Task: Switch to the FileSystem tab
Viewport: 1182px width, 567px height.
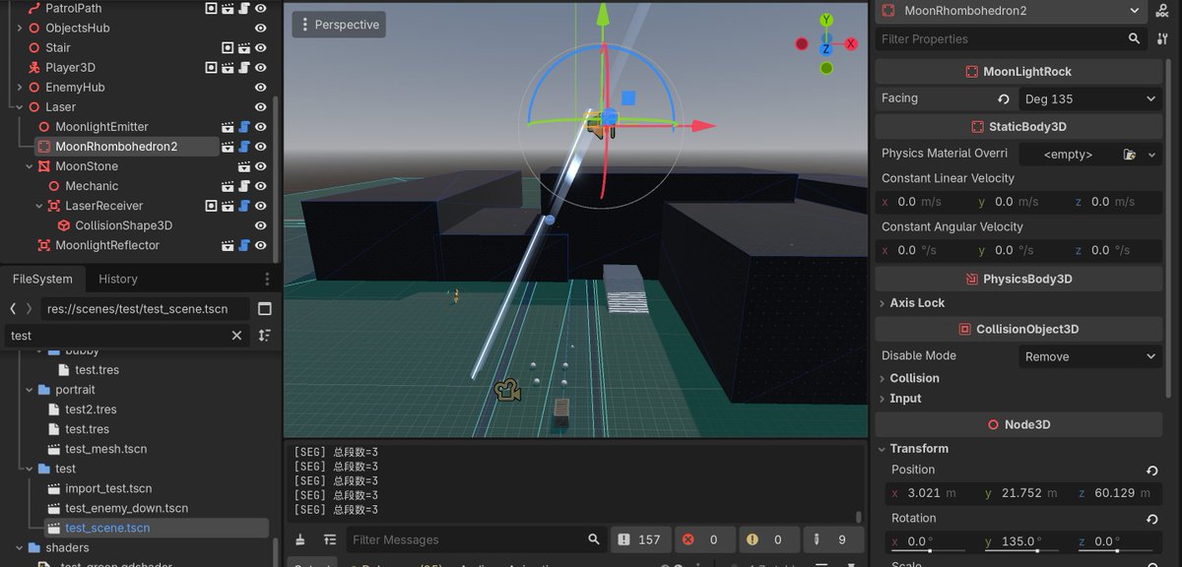Action: click(x=42, y=279)
